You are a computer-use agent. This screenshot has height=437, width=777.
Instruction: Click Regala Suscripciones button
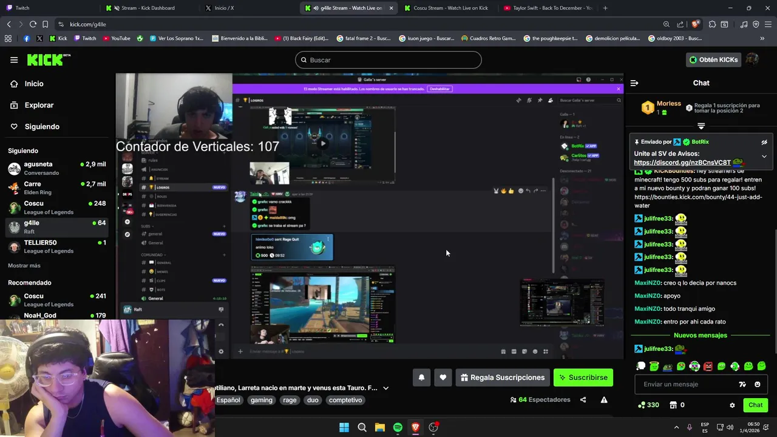point(503,378)
